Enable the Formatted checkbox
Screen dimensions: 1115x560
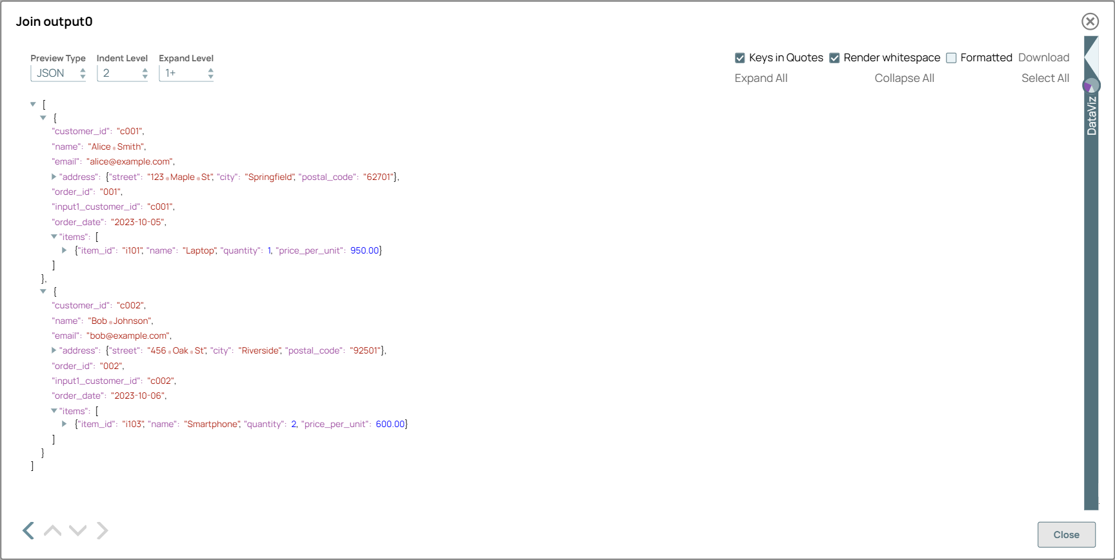(951, 58)
